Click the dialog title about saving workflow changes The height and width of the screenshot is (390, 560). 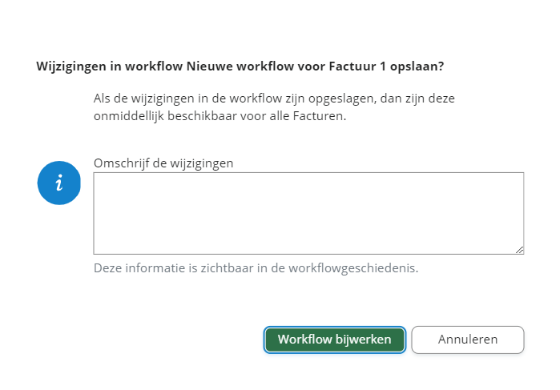[x=240, y=66]
